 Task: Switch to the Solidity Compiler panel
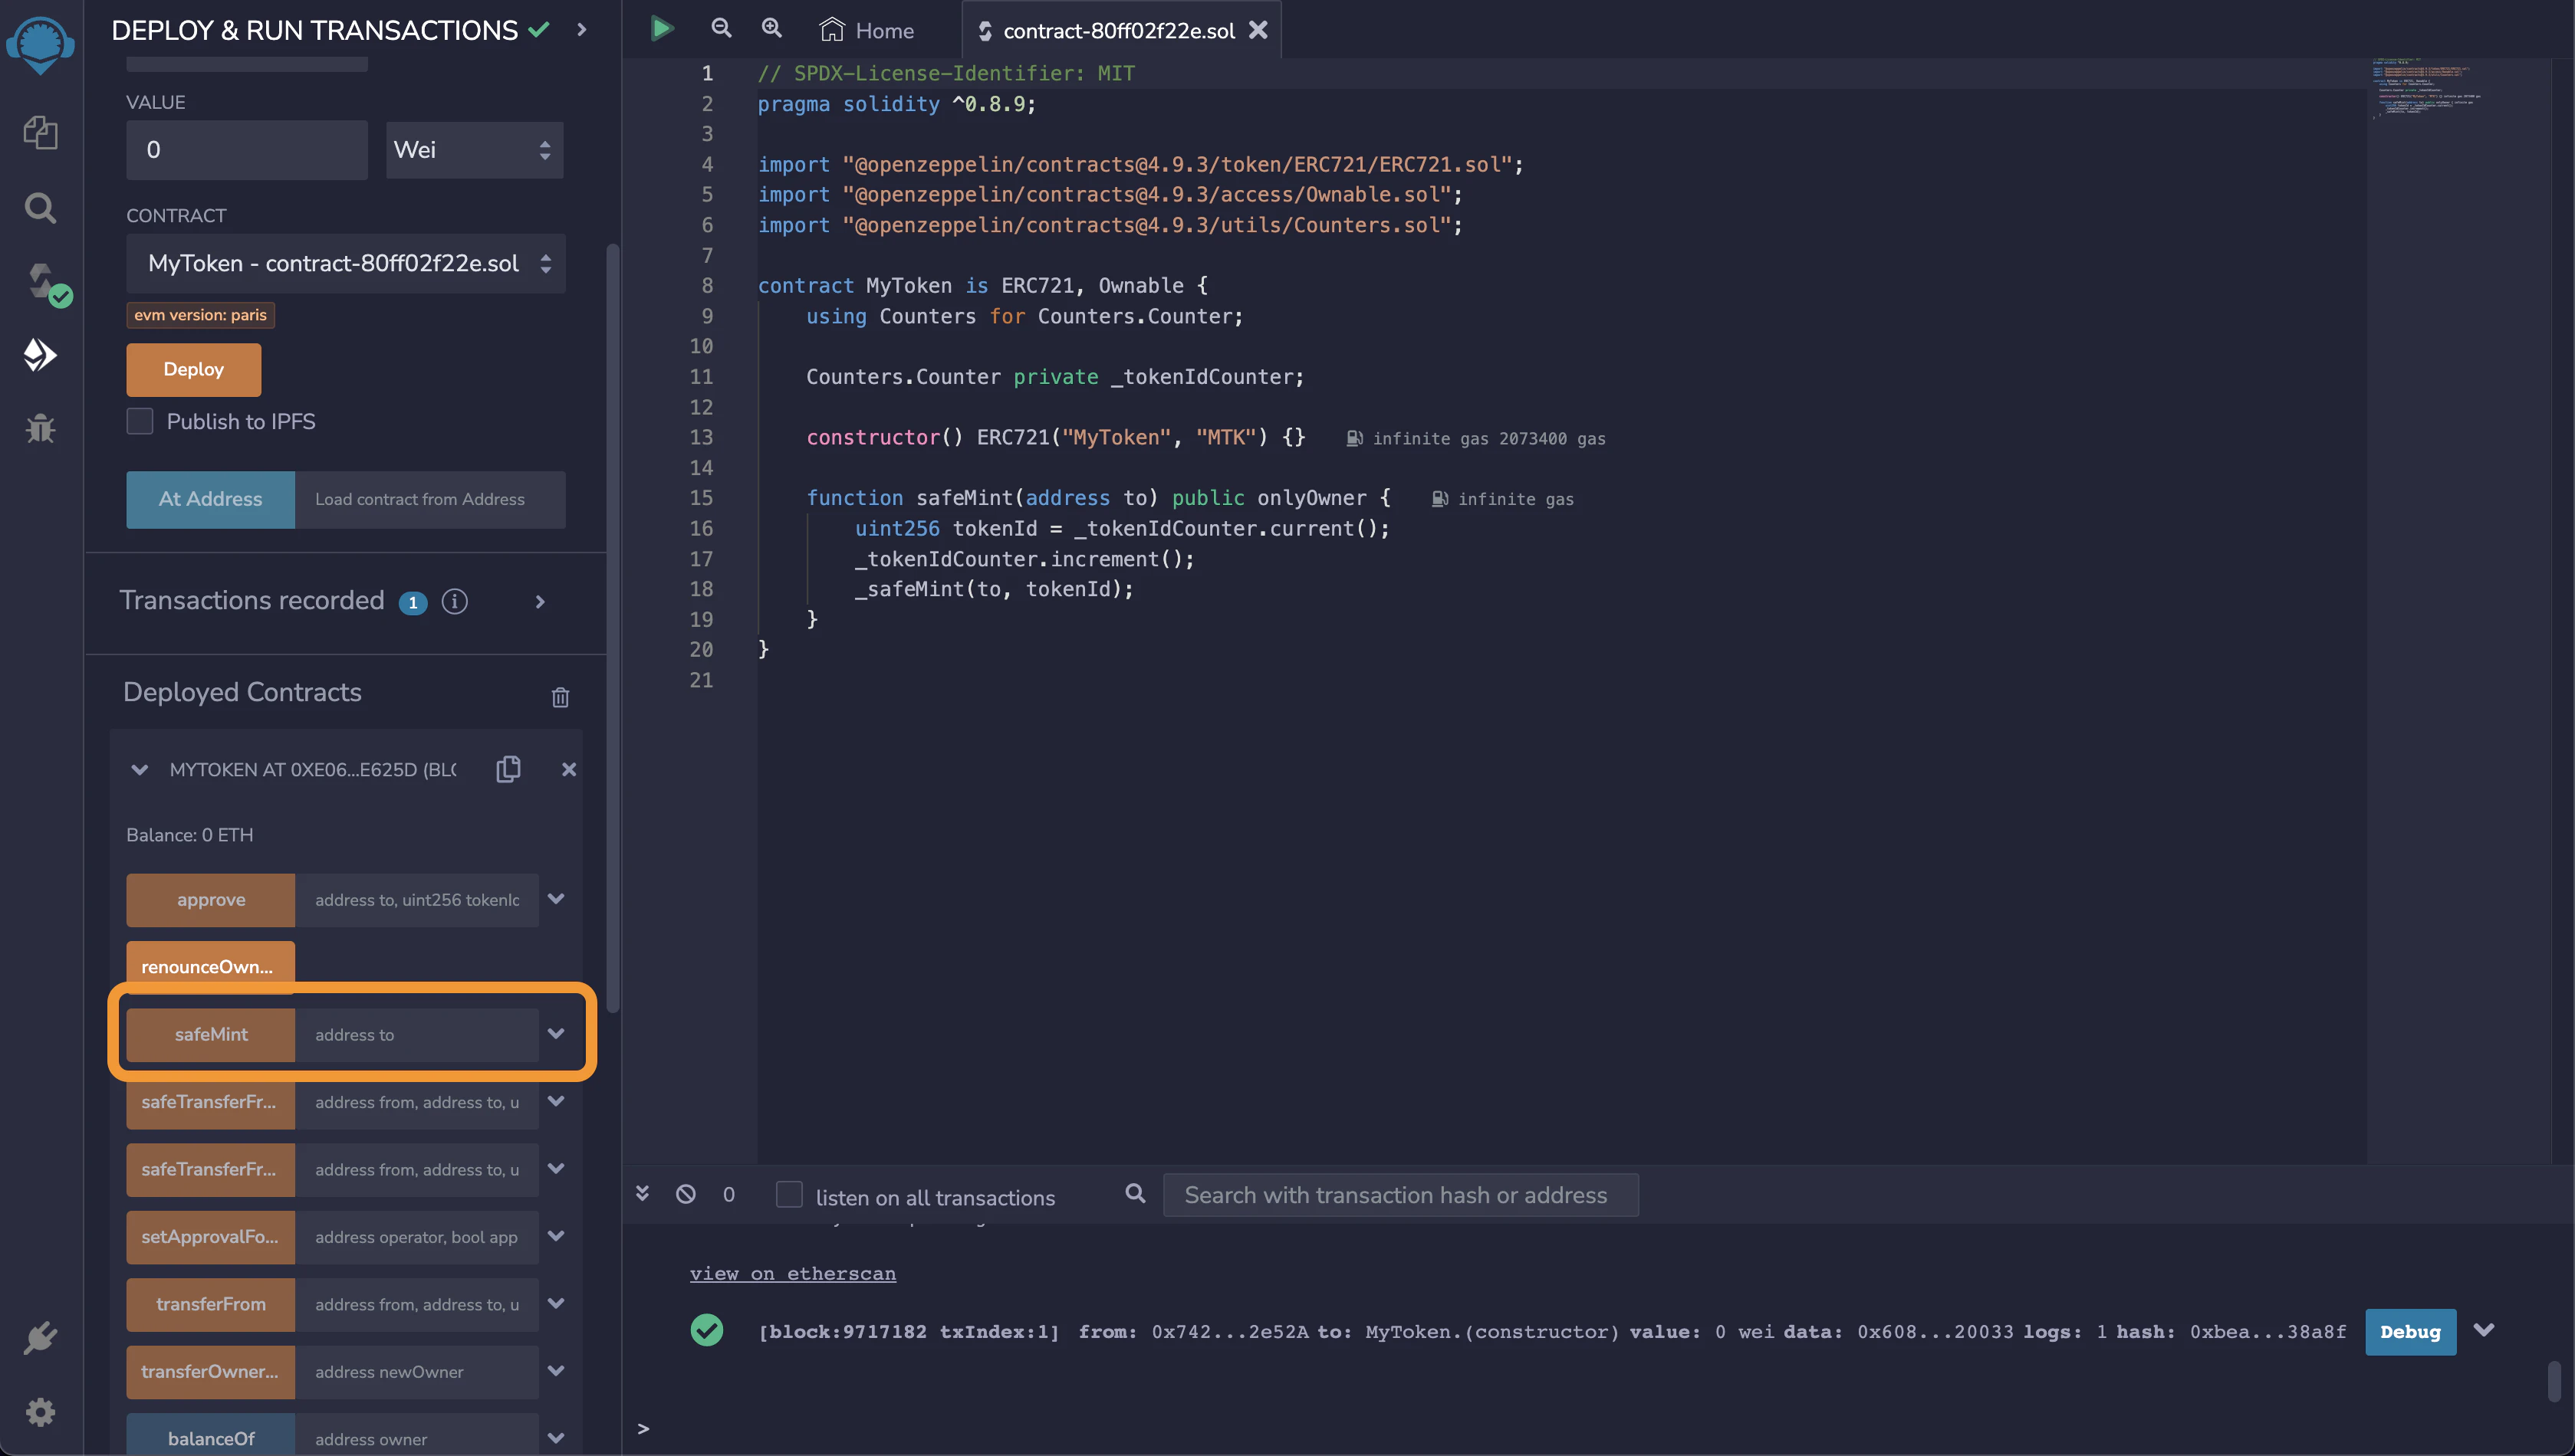click(x=40, y=281)
